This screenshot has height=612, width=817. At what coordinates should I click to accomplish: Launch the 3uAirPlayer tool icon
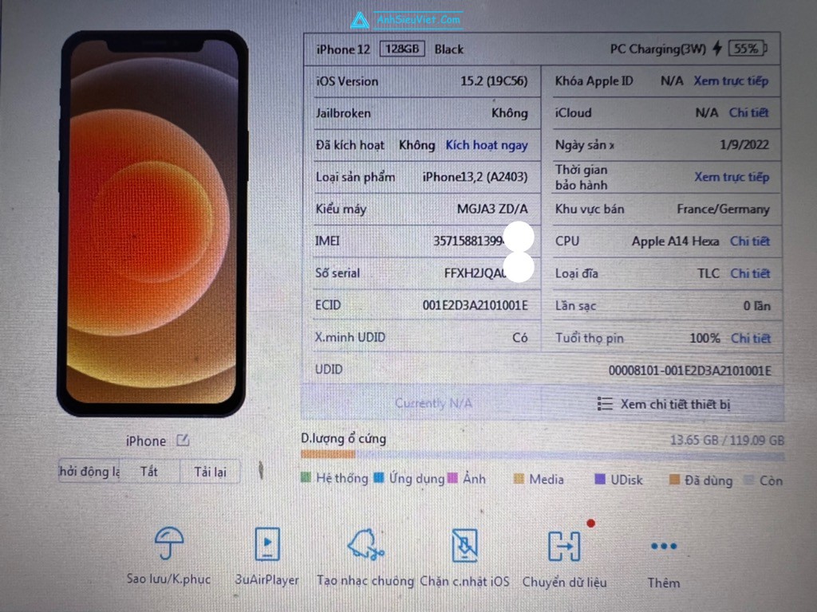[266, 543]
